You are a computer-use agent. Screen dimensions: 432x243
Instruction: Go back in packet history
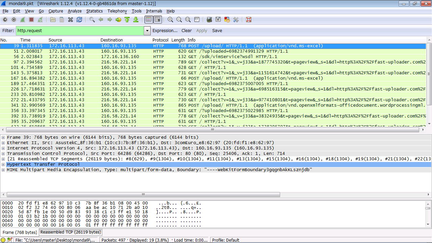(101, 20)
